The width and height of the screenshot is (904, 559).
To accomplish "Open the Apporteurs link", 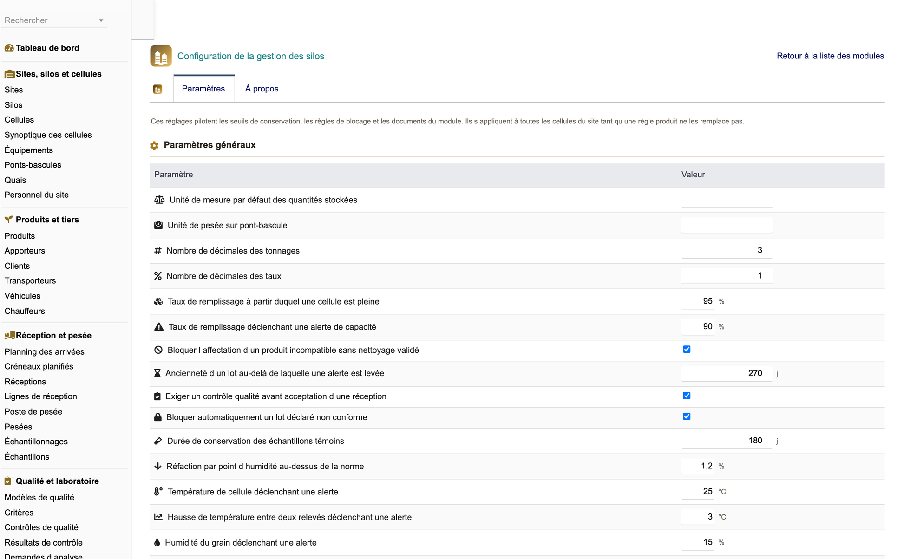I will (25, 251).
